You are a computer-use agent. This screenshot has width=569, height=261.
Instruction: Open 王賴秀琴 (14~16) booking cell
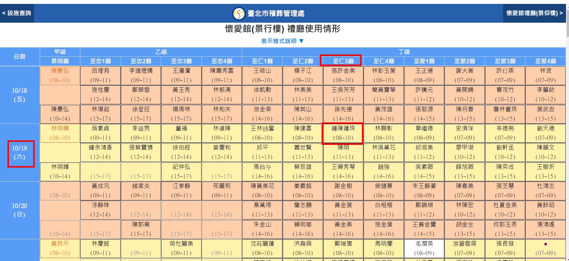[343, 172]
